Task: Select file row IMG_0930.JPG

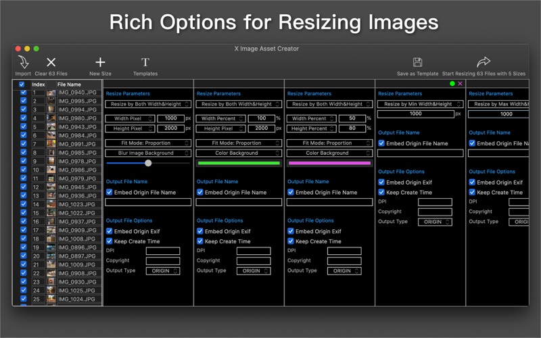Action: (57, 282)
